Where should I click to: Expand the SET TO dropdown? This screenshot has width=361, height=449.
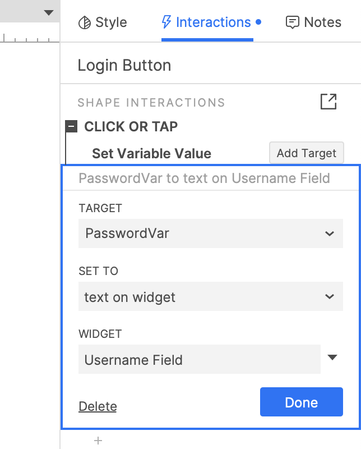[210, 296]
